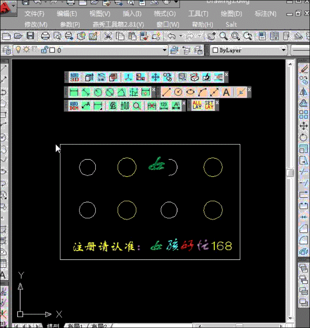Click the Print icon
The height and width of the screenshot is (328, 310).
tap(45, 36)
